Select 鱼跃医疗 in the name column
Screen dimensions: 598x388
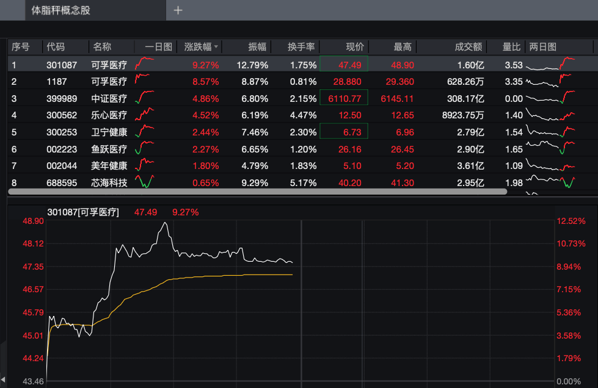coord(109,149)
